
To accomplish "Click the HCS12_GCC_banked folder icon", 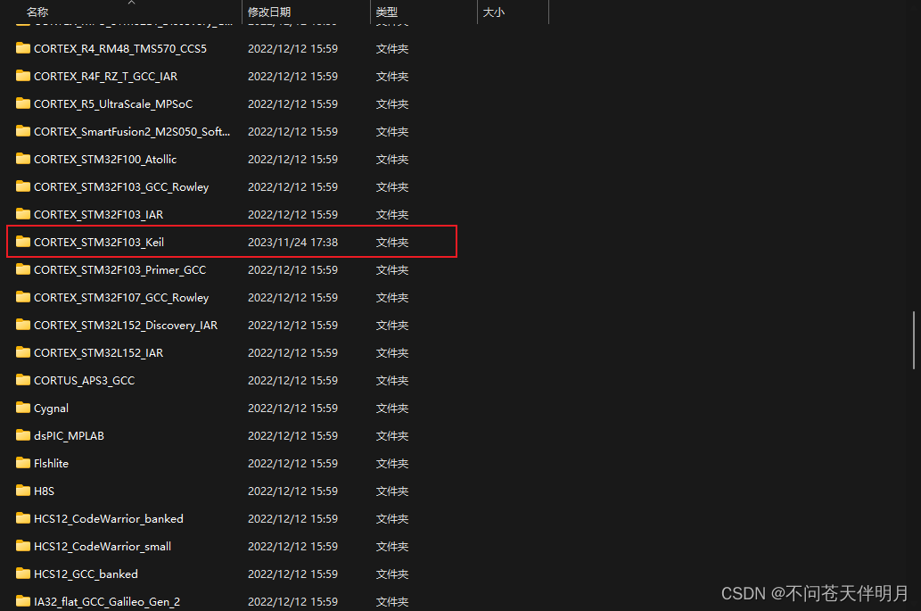I will (x=23, y=573).
